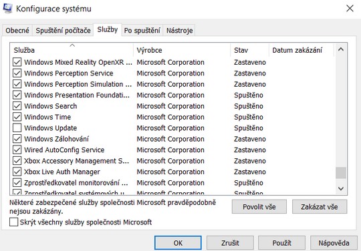
Task: Open the Spuštění počítače tab
Action: (x=63, y=31)
